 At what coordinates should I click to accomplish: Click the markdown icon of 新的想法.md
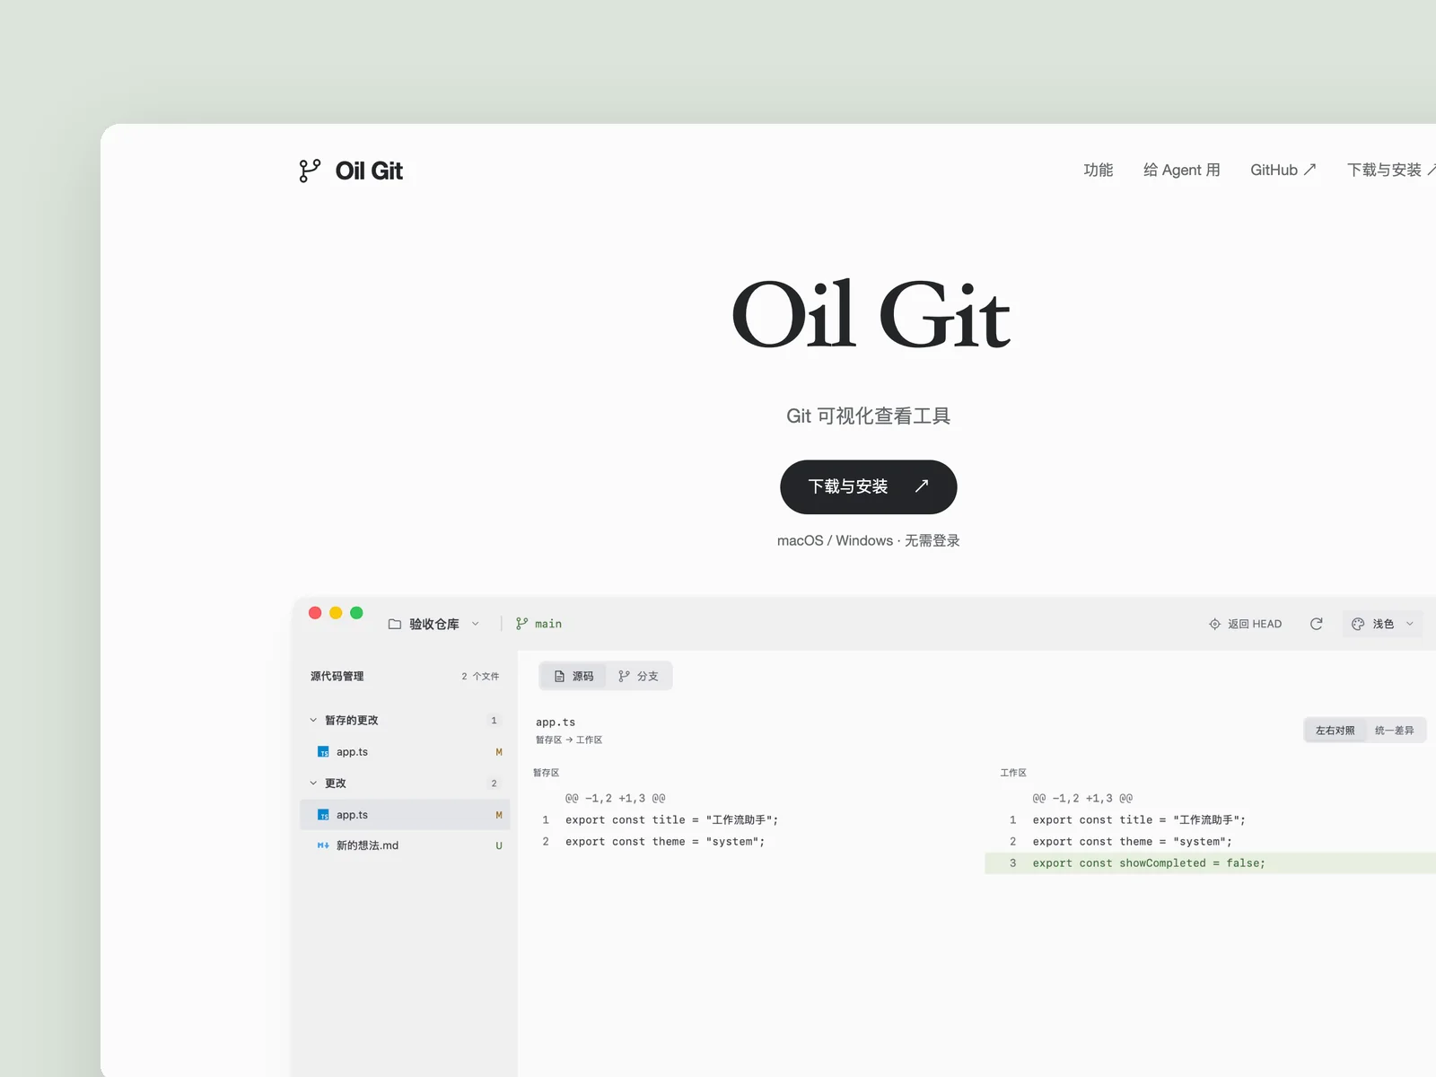[323, 845]
